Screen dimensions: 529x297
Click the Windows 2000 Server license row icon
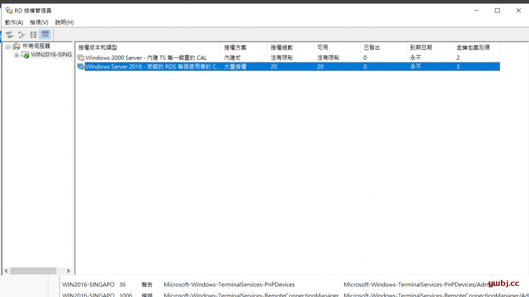pos(81,58)
